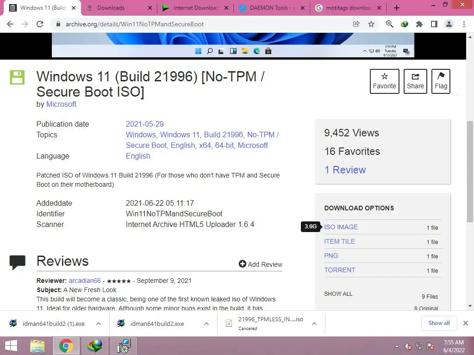Share this archive item
The width and height of the screenshot is (474, 355).
(415, 81)
